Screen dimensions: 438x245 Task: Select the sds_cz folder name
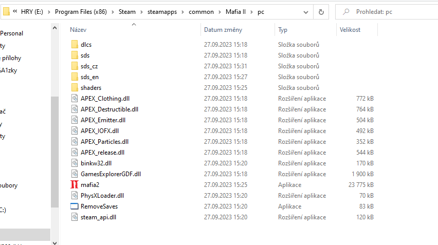tap(89, 66)
